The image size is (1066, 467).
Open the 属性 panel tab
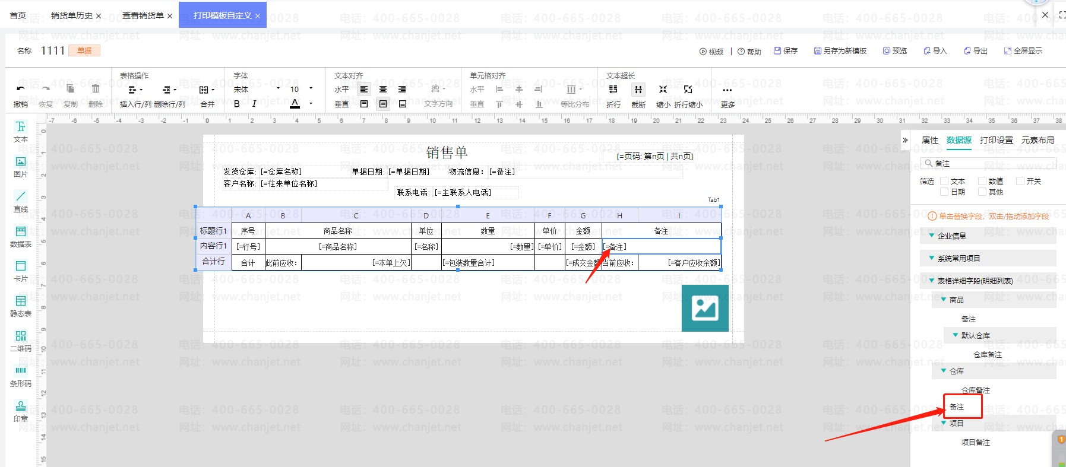(x=930, y=140)
